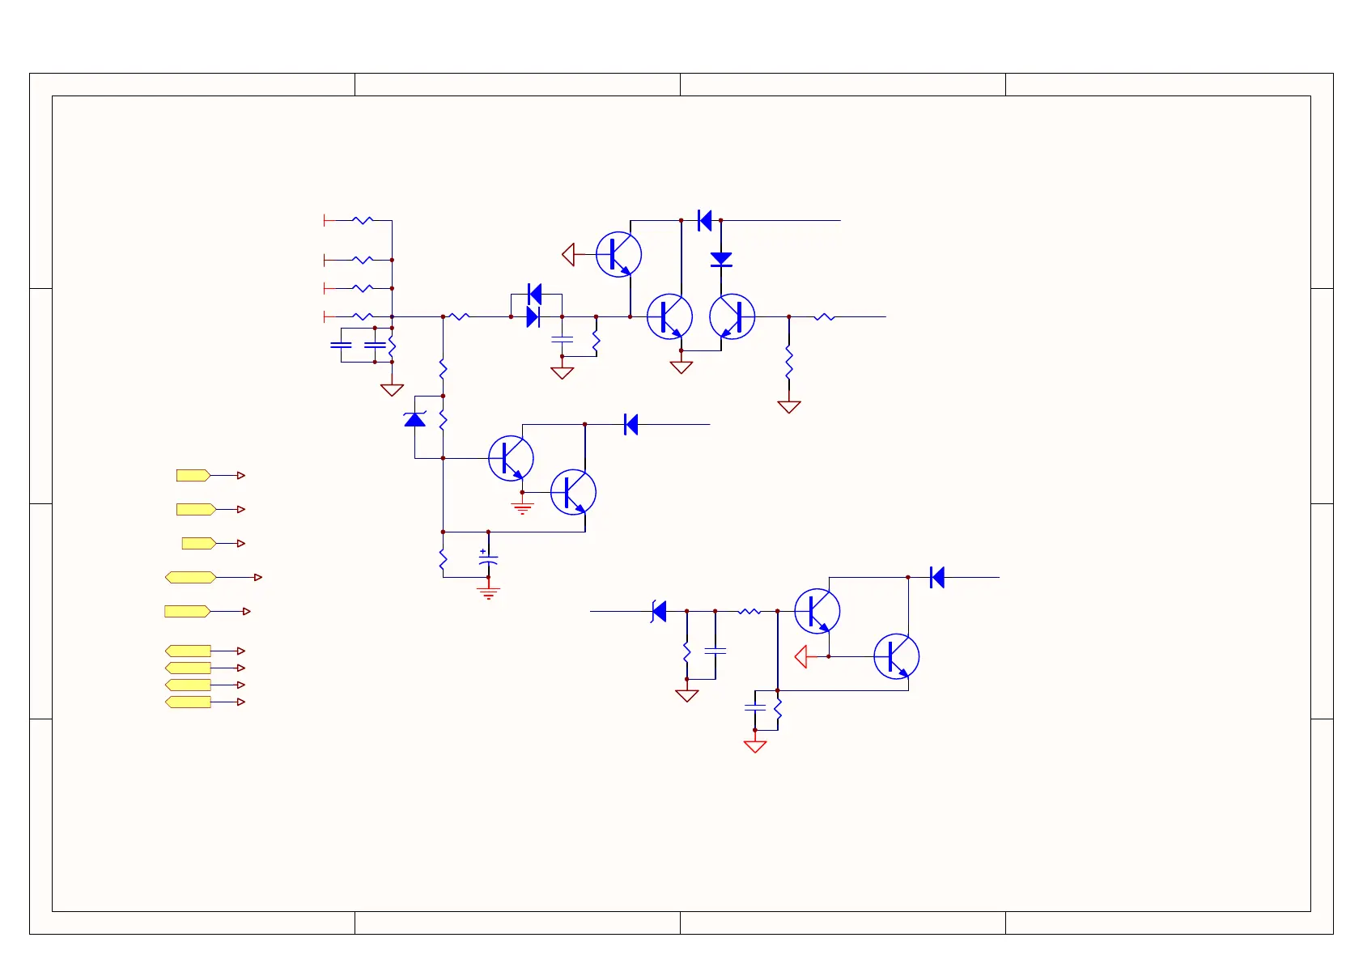The width and height of the screenshot is (1363, 963).
Task: Select the earth ground below the polarized capacitor
Action: [x=488, y=593]
